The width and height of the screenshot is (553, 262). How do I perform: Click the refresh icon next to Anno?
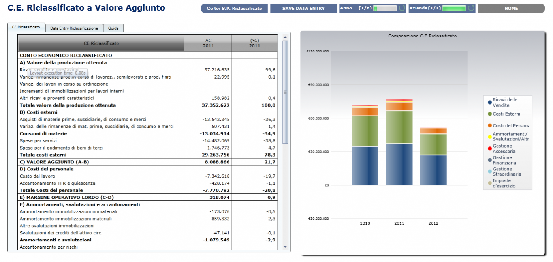coord(402,8)
